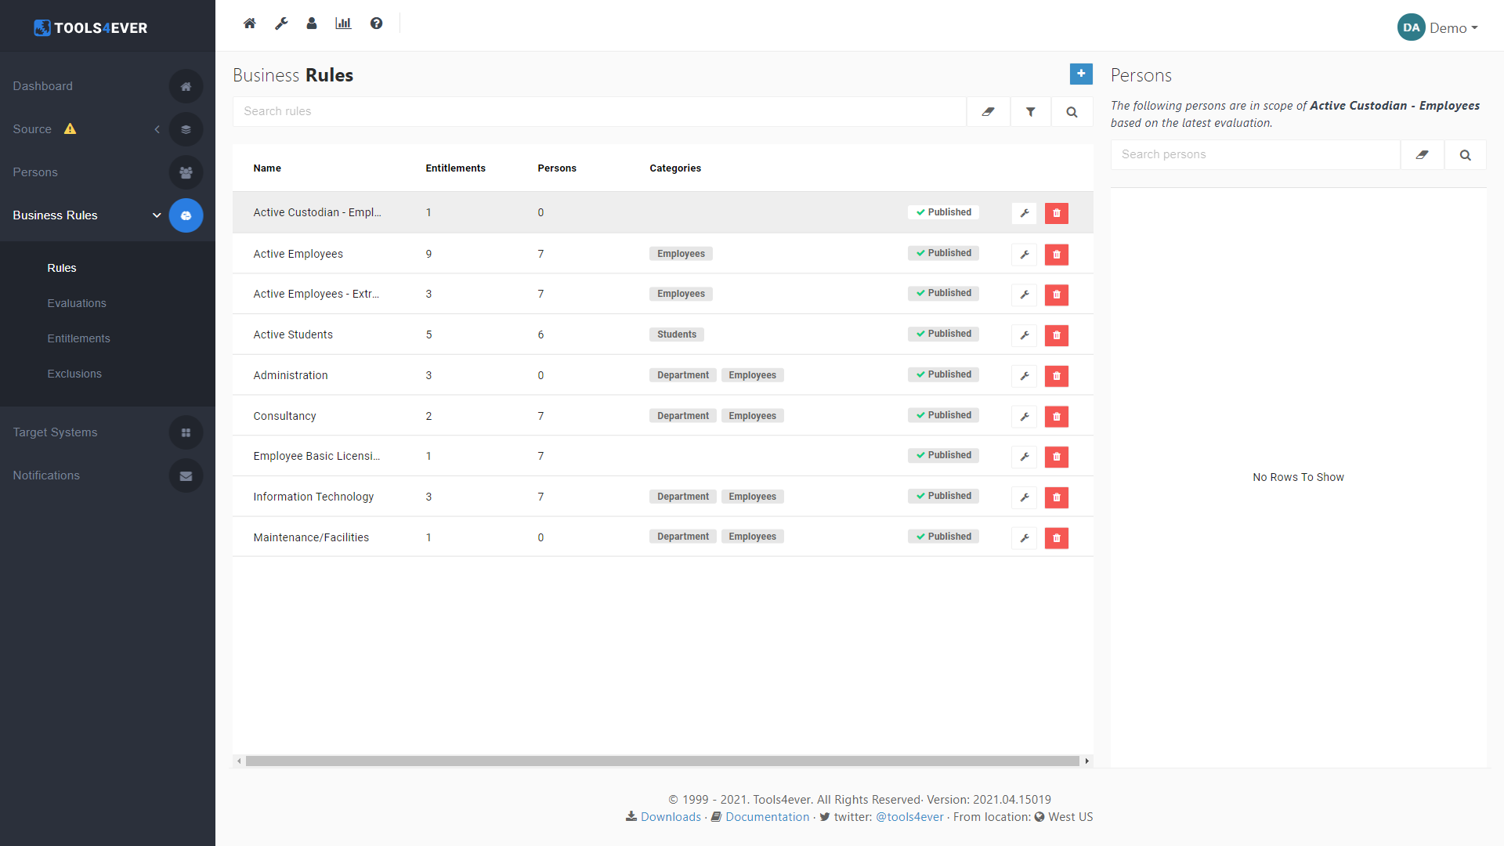Click the filter funnel icon for rules
1504x846 pixels.
(x=1031, y=112)
